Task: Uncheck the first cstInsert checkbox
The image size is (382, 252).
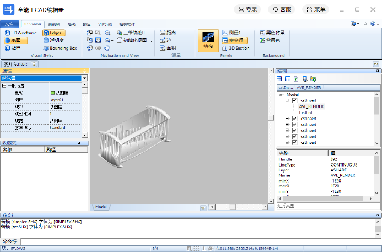Action: pyautogui.click(x=294, y=100)
